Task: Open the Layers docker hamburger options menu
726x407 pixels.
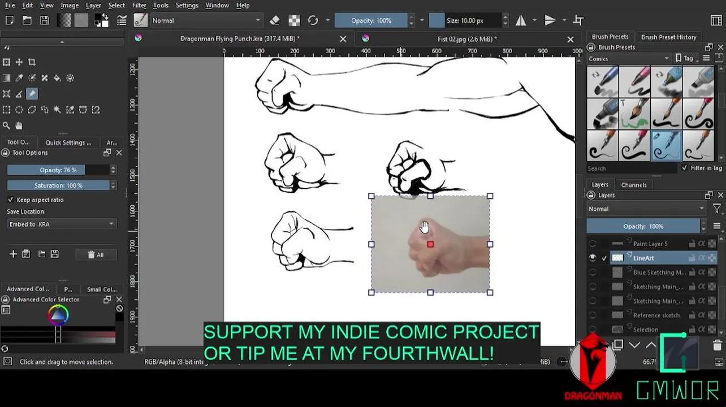Action: 717,226
